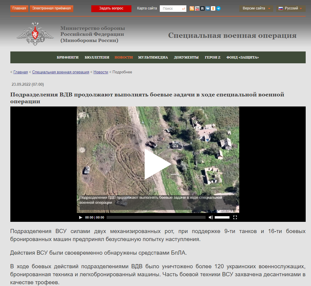Click the orange Главная button
The width and height of the screenshot is (311, 286).
click(x=19, y=9)
